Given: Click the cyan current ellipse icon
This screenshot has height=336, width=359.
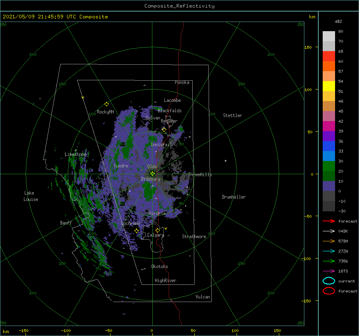Looking at the screenshot, I should point(329,281).
